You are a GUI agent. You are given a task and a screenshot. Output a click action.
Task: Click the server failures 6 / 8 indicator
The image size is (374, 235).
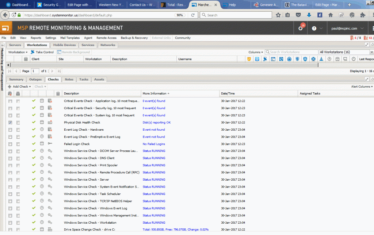tap(355, 38)
